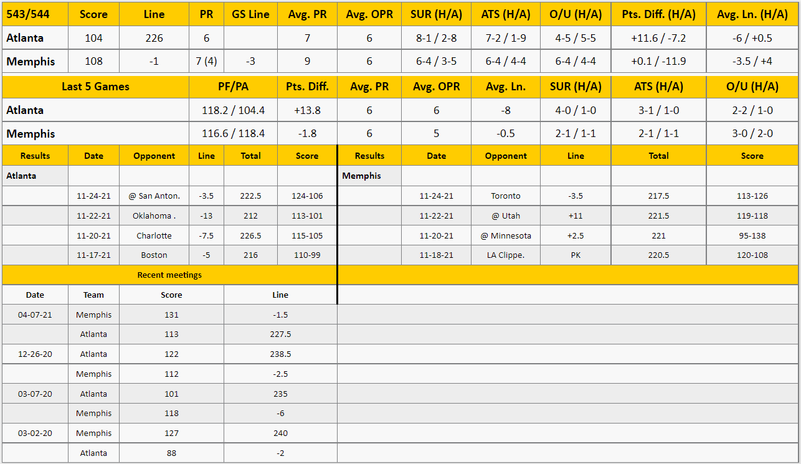This screenshot has width=801, height=464.
Task: Select the Atlanta score value 104
Action: [x=93, y=38]
